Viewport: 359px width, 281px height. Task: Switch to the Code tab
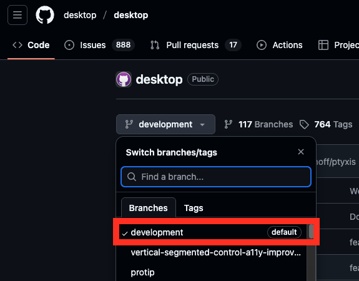[31, 45]
